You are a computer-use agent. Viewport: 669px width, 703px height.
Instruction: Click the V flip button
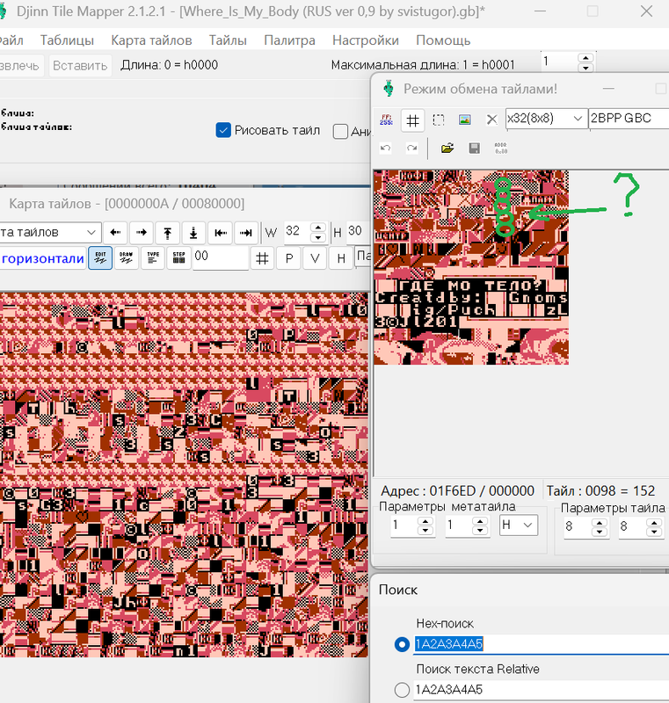[315, 258]
